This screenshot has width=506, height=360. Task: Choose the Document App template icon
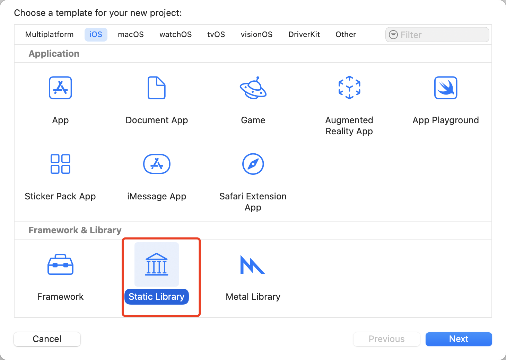click(x=157, y=88)
